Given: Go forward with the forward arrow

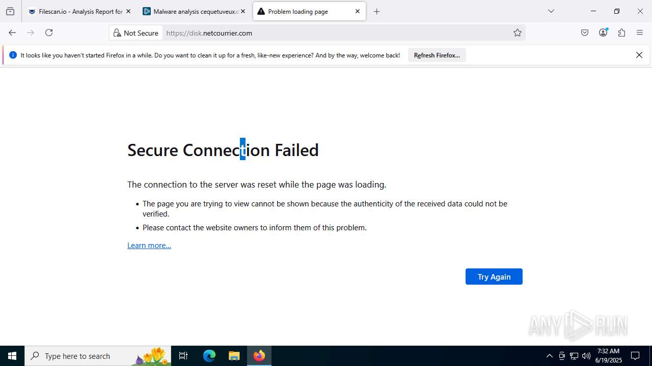Looking at the screenshot, I should click(31, 33).
